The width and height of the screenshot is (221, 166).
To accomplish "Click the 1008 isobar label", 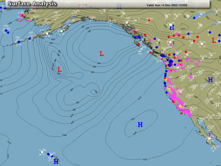I will 64,135.
